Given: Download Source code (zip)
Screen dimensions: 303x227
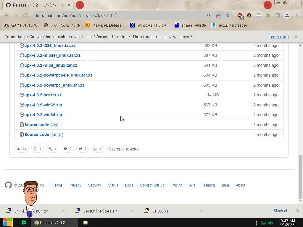Looking at the screenshot, I should [41, 125].
